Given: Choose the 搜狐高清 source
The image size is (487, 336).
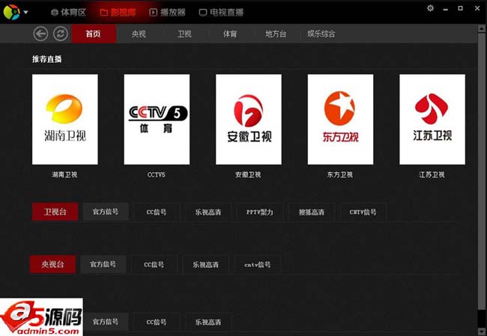Looking at the screenshot, I should (312, 212).
